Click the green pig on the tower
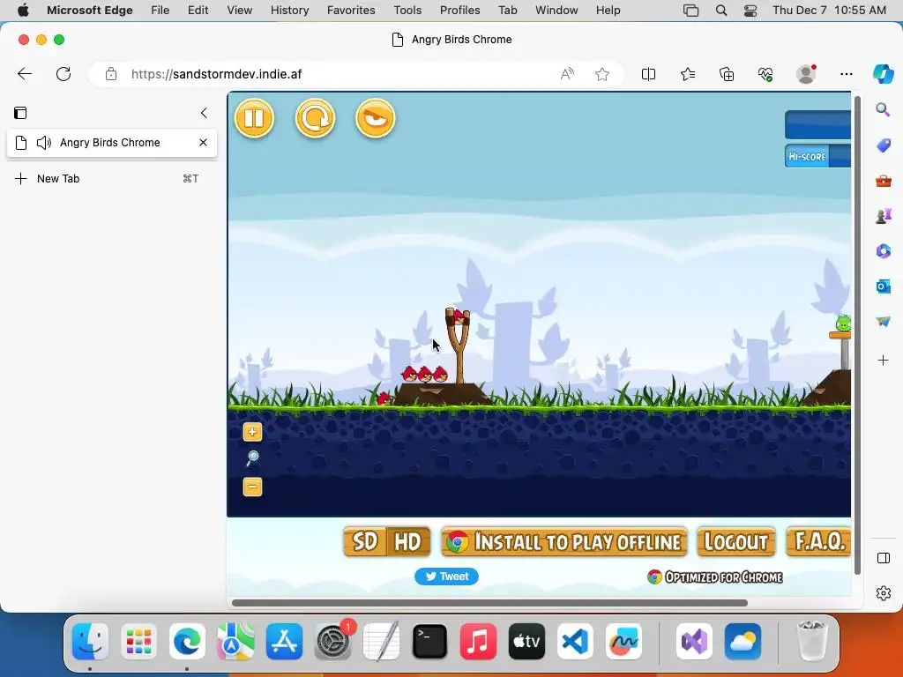 coord(844,324)
